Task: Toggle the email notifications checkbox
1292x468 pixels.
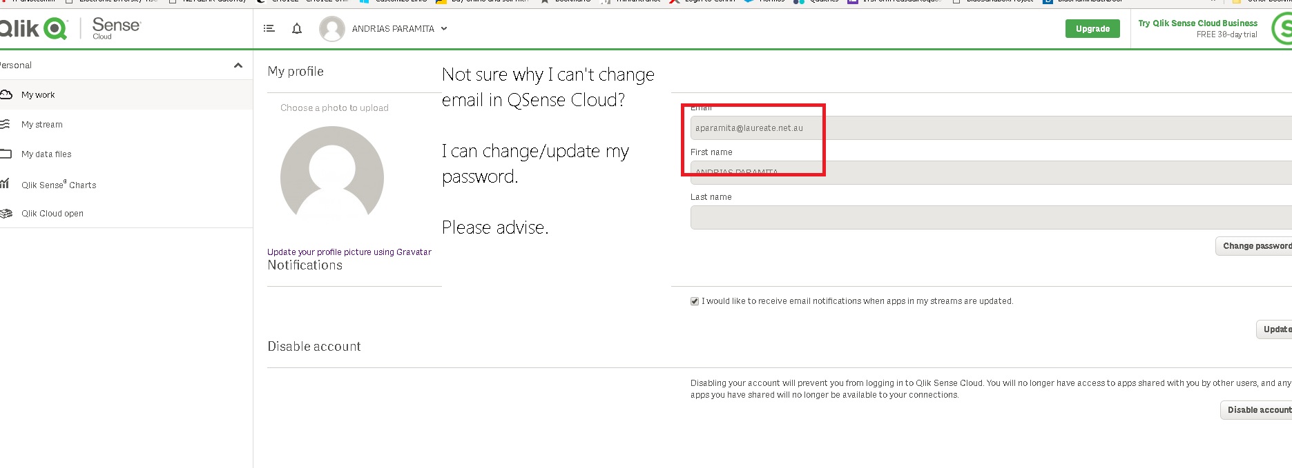Action: (695, 301)
